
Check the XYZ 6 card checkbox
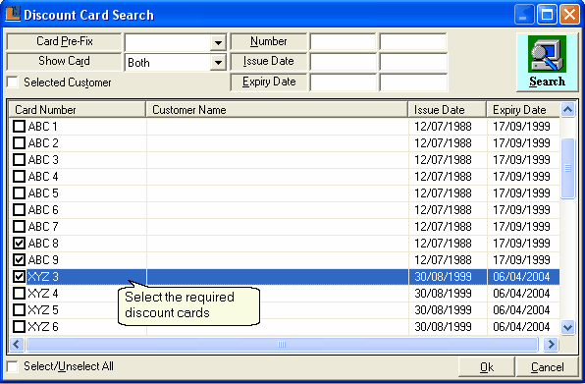point(19,326)
